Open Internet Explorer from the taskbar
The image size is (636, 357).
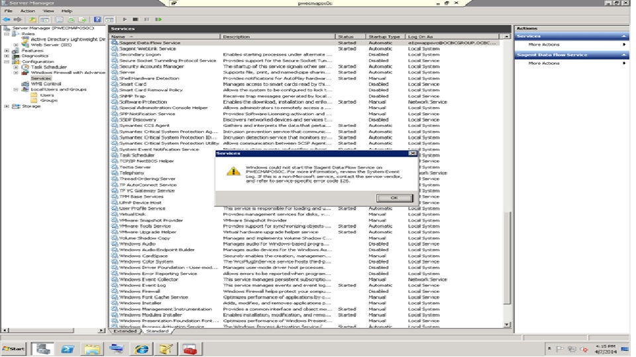pos(141,348)
